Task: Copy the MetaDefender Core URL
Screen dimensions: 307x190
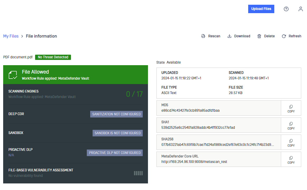Action: coord(291,159)
